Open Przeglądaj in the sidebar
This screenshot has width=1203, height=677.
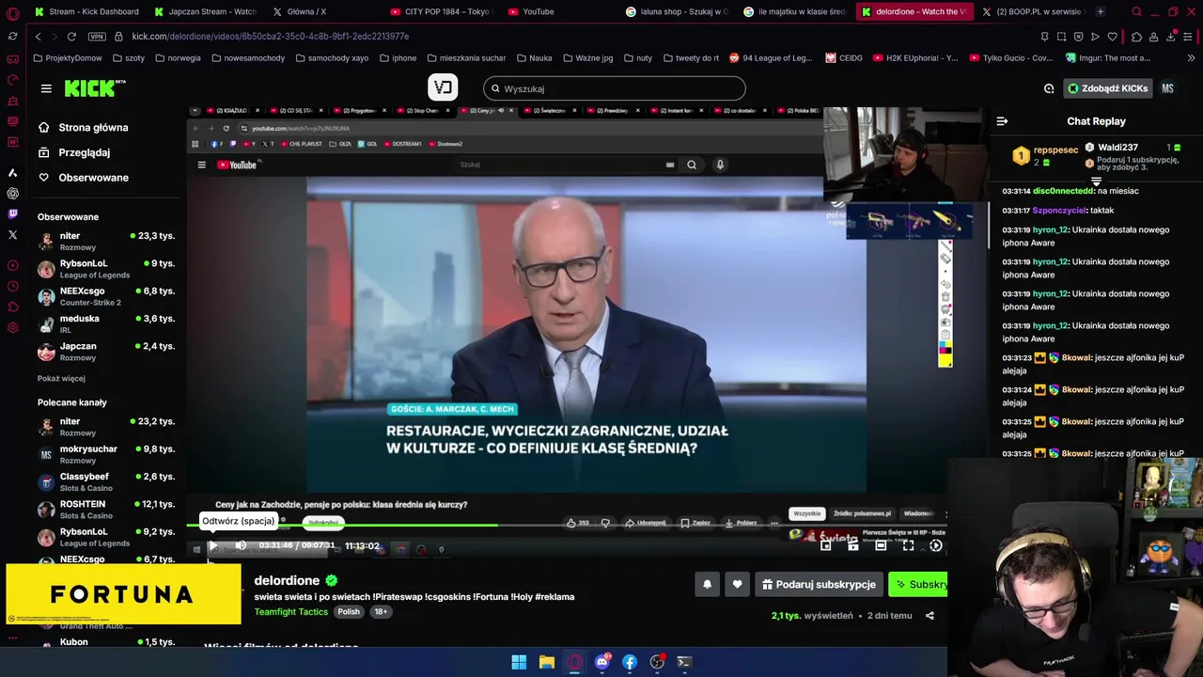tap(83, 152)
